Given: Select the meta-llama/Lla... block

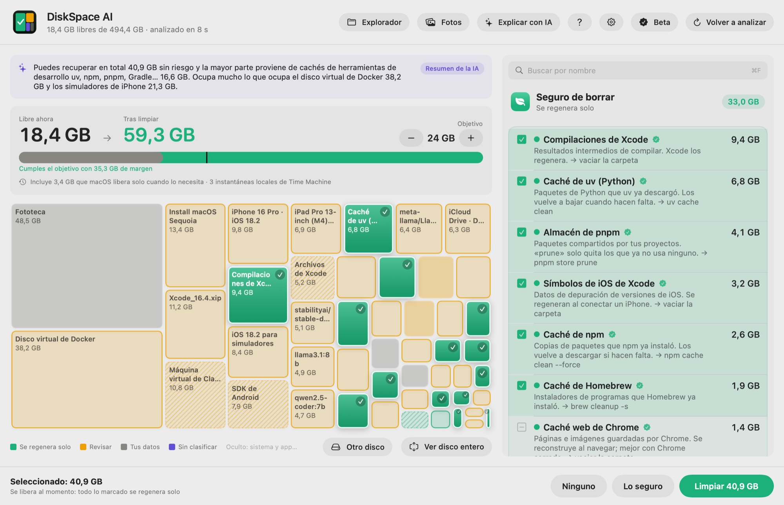Looking at the screenshot, I should coord(419,228).
